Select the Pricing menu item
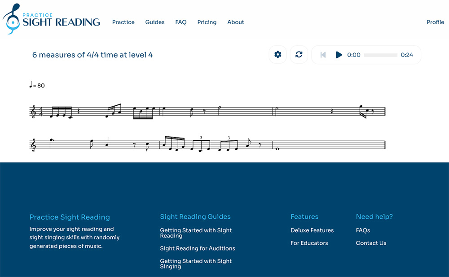Viewport: 449px width, 277px height. 207,22
